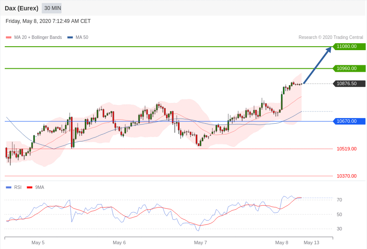Click the pink MA 20 legend swatch
Image resolution: width=367 pixels, height=249 pixels.
point(9,38)
